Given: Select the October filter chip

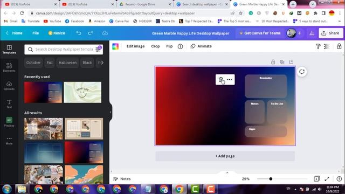Looking at the screenshot, I should click(33, 63).
